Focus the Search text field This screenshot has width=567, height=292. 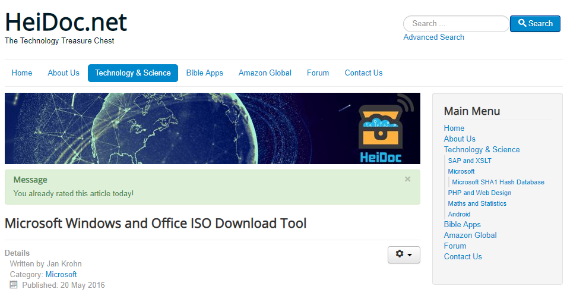point(456,24)
